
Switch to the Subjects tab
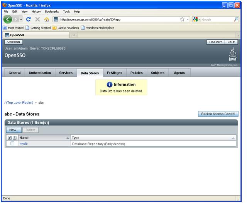coord(157,73)
